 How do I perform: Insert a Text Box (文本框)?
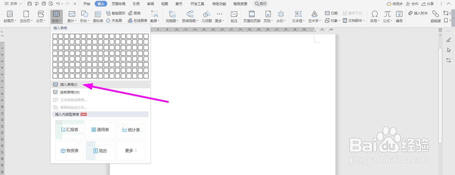[x=298, y=17]
